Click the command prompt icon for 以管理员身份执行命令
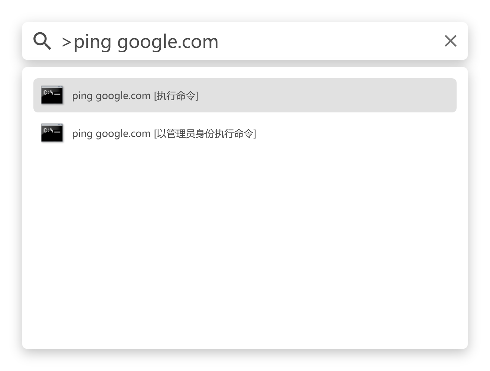The width and height of the screenshot is (490, 371). click(x=52, y=133)
